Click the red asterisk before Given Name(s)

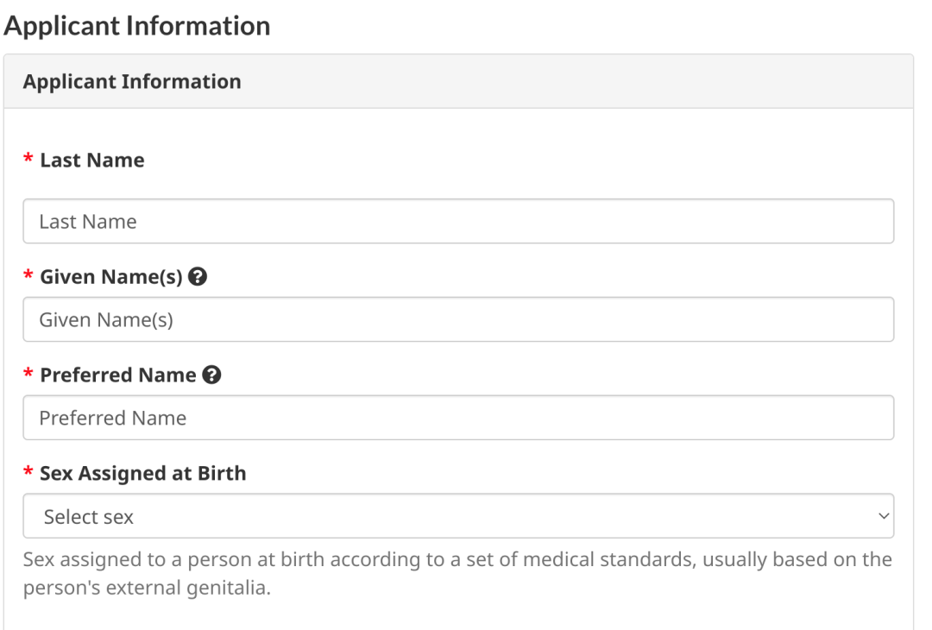(28, 279)
